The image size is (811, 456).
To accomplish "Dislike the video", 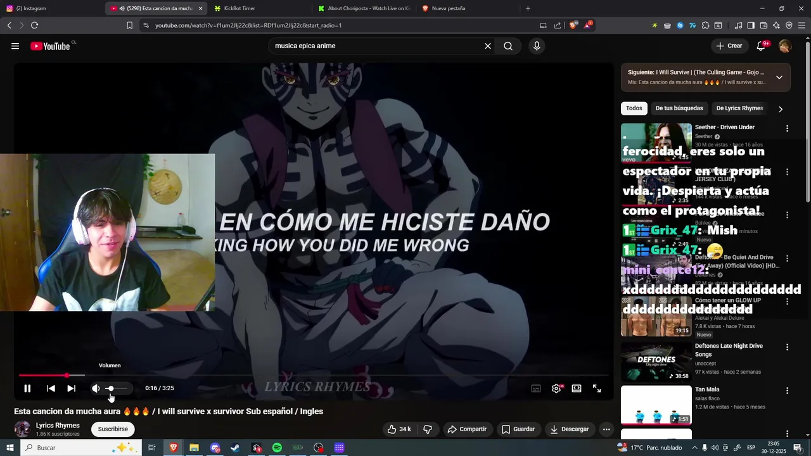I will [x=428, y=429].
